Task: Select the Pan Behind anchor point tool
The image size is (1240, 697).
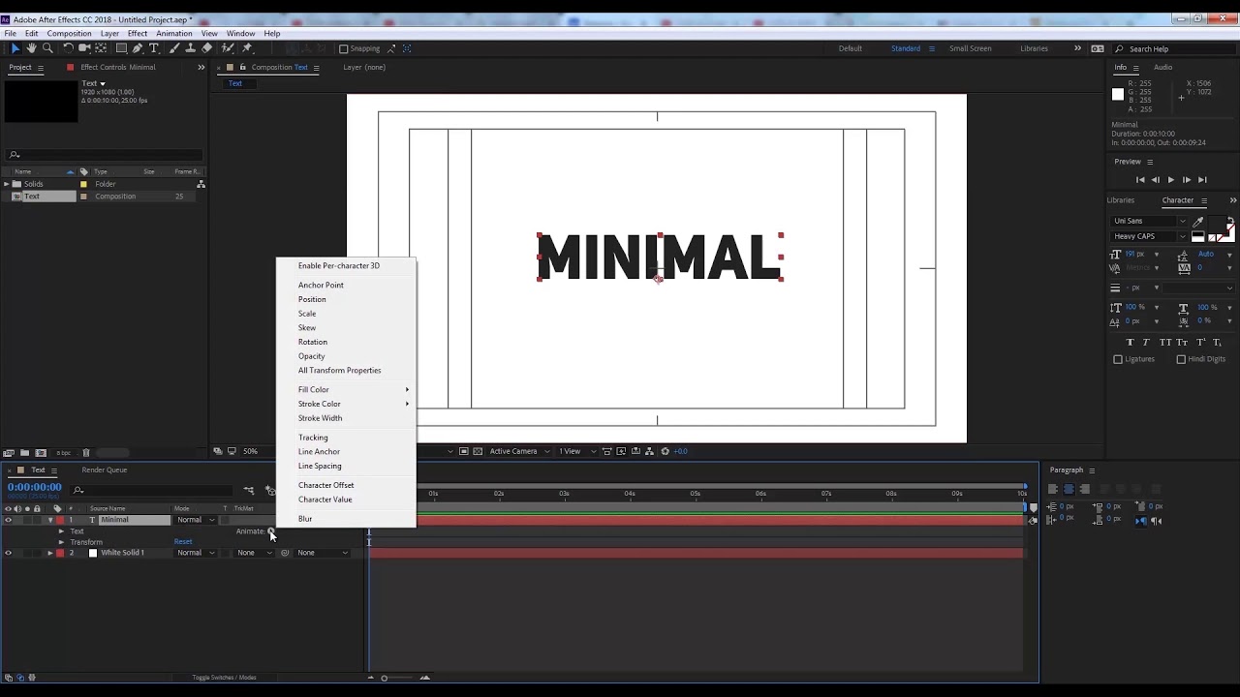Action: (x=101, y=48)
